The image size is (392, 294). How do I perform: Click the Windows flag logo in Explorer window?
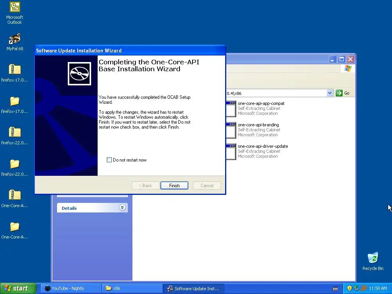pos(348,68)
